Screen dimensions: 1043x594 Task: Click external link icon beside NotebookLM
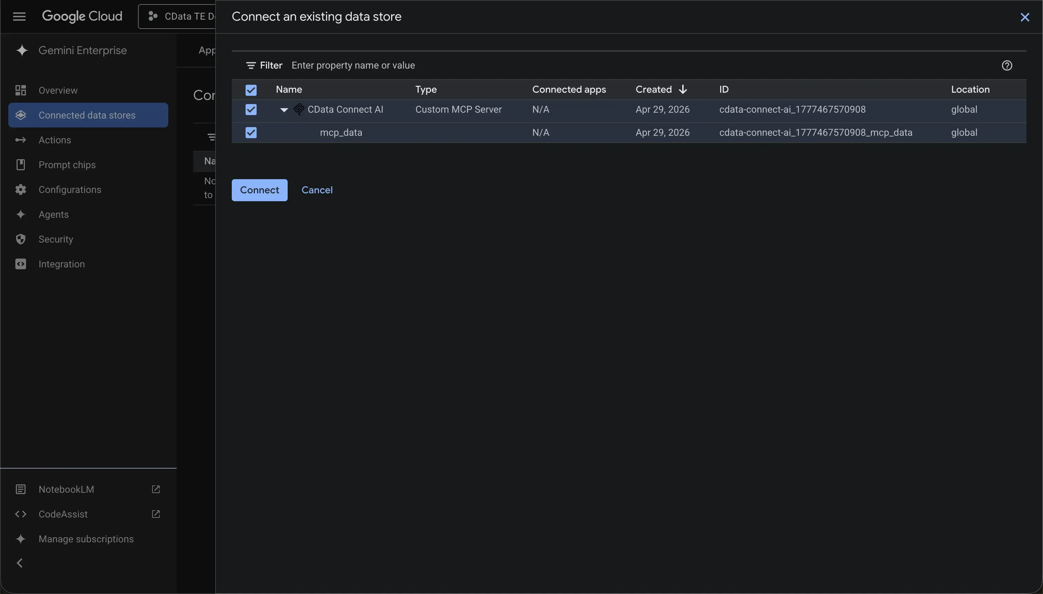pos(156,489)
